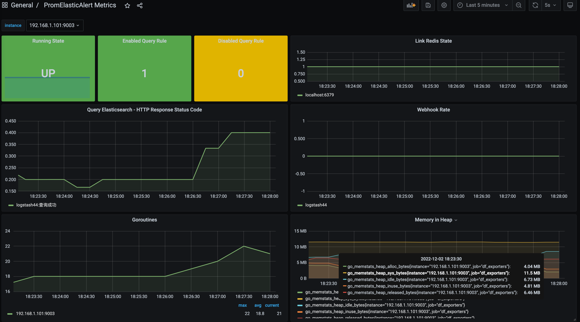The height and width of the screenshot is (322, 580).
Task: Open the Link Redis State panel title
Action: (433, 41)
